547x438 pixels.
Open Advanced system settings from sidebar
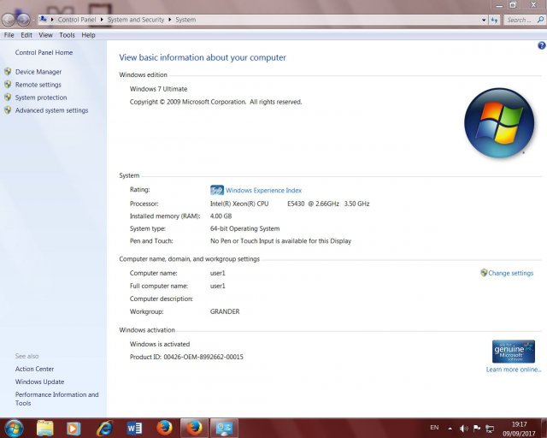51,110
